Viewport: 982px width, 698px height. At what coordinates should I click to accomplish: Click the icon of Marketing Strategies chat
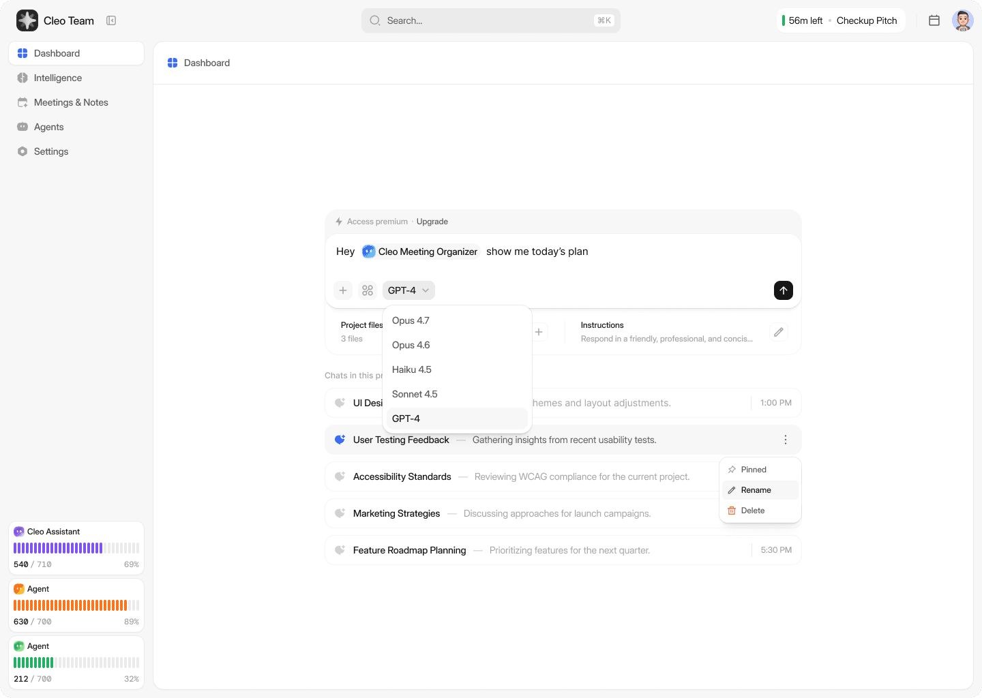[x=340, y=513]
